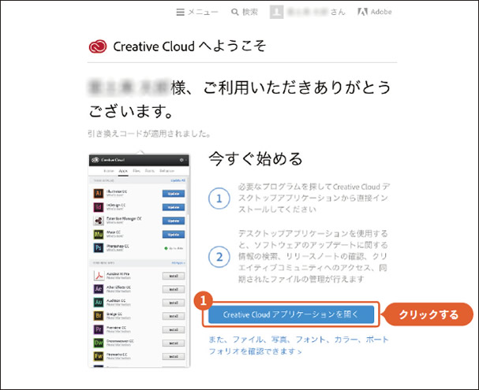Click the 検索 search magnifier icon
This screenshot has width=479, height=390.
pyautogui.click(x=234, y=12)
